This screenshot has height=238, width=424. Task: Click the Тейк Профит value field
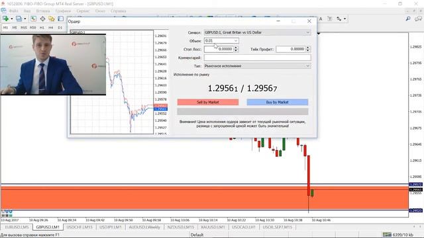tap(291, 49)
